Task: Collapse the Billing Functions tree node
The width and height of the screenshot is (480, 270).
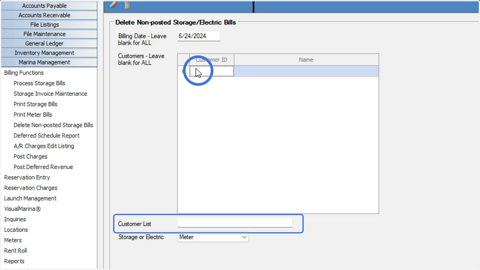Action: tap(24, 73)
